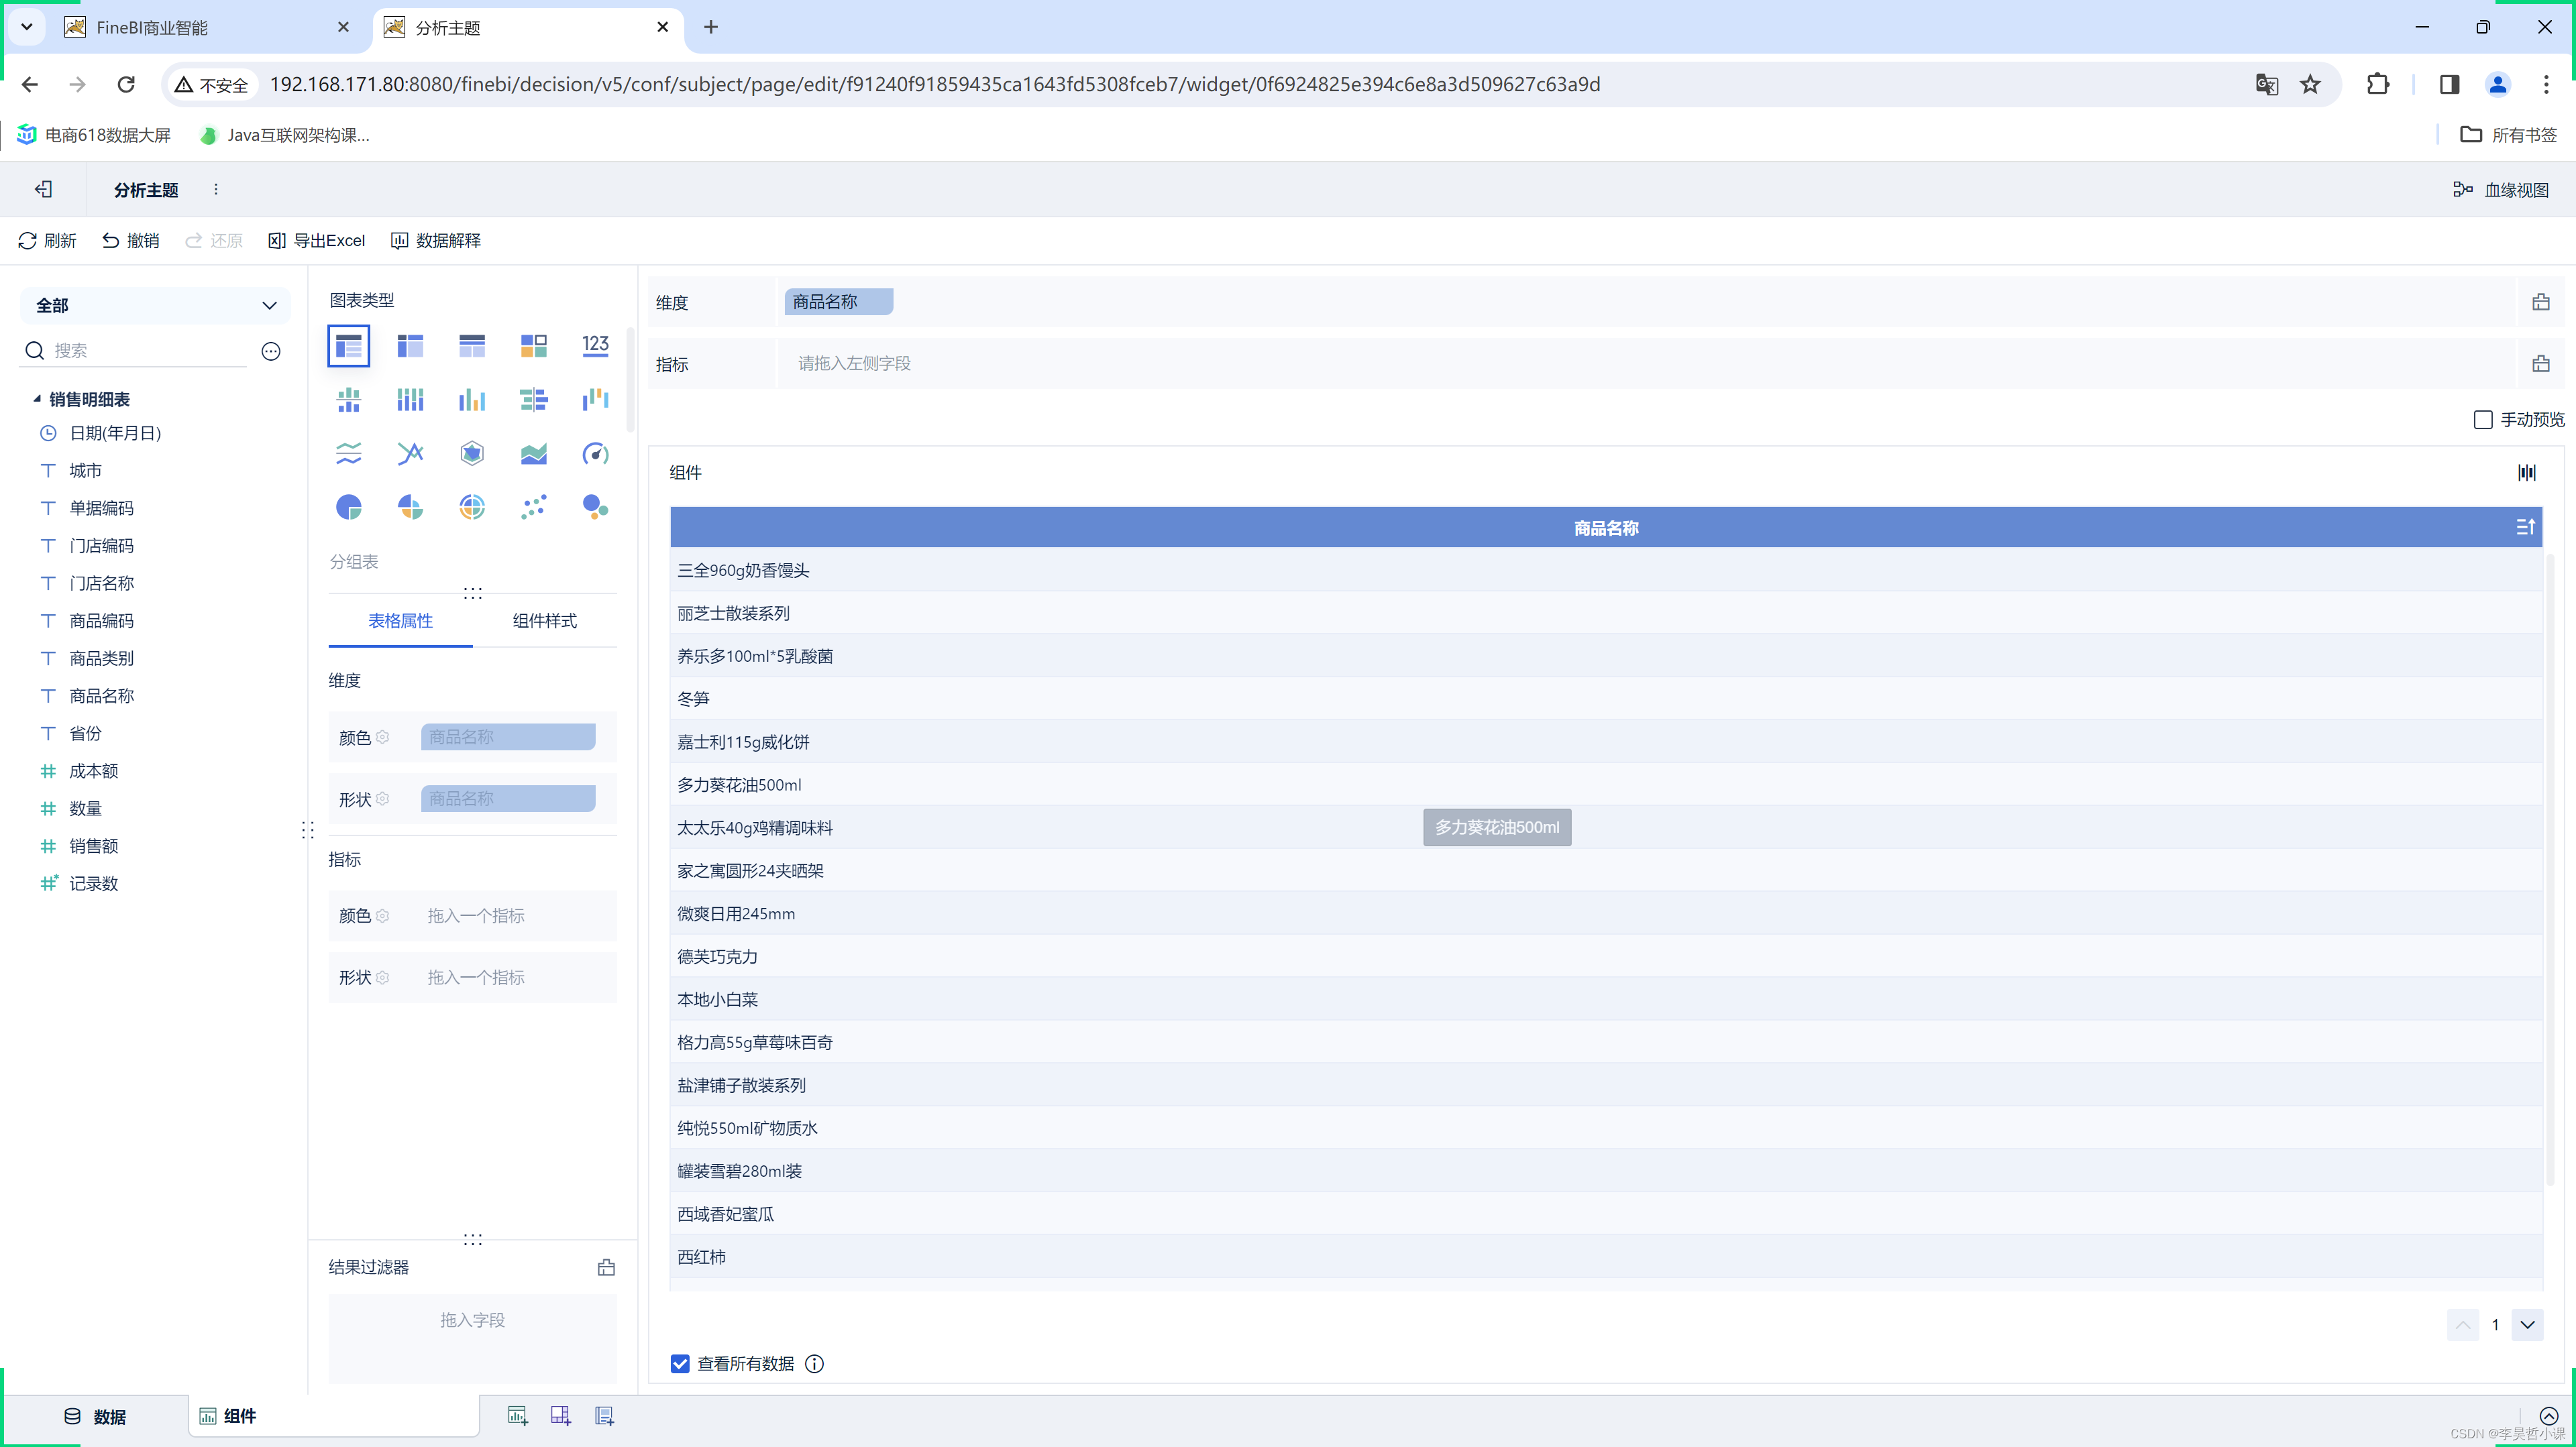2576x1447 pixels.
Task: Select the group table chart type icon
Action: [348, 346]
